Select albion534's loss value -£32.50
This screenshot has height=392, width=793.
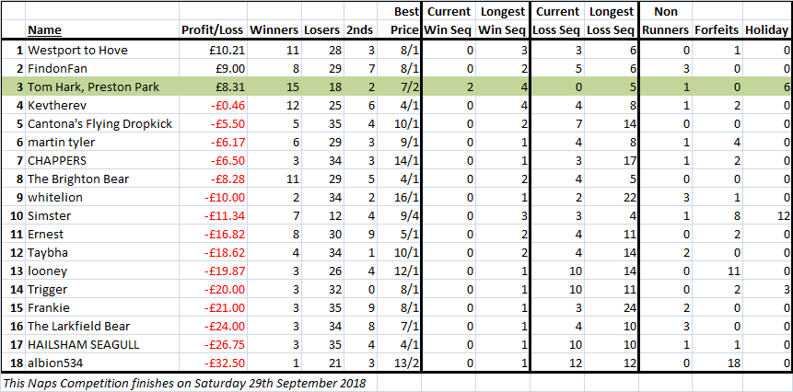tap(213, 363)
